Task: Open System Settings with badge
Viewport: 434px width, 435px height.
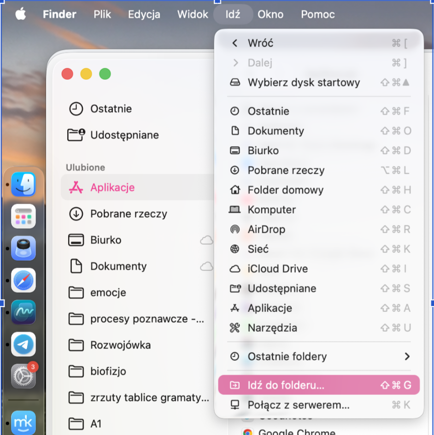Action: coord(24,376)
